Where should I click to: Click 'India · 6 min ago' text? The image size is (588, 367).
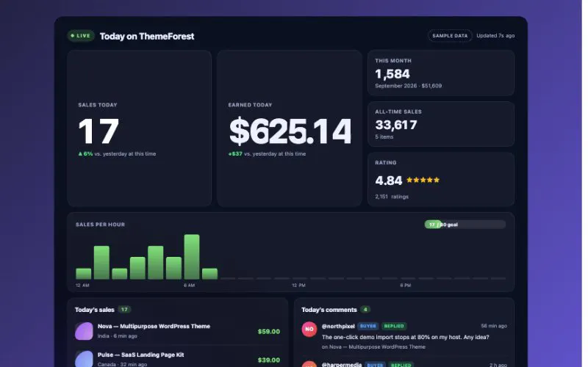[x=118, y=336]
